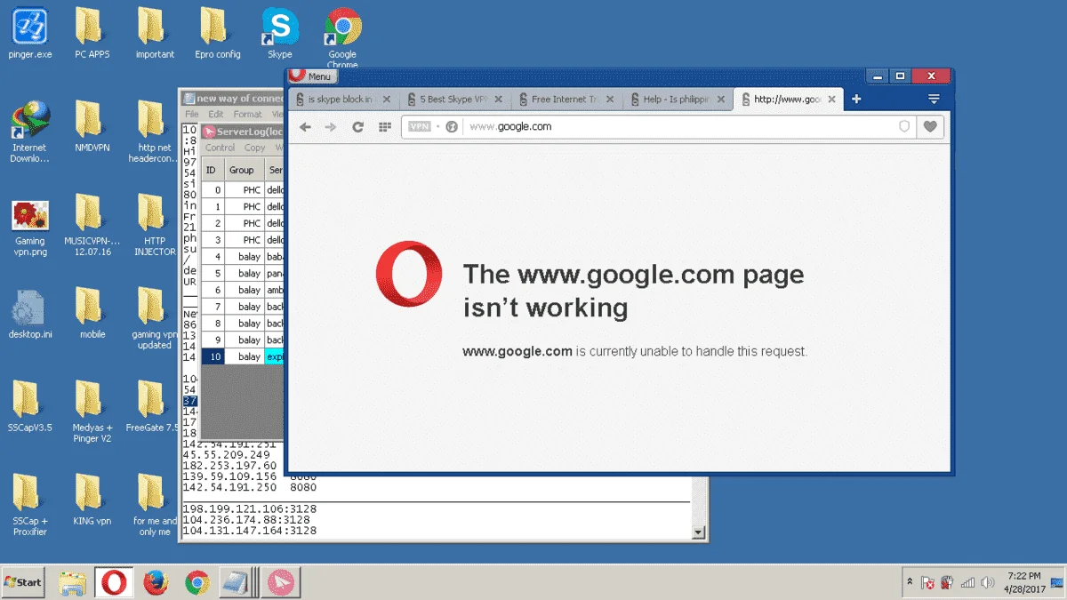This screenshot has height=600, width=1067.
Task: Open the Opera Menu button
Action: tap(312, 76)
